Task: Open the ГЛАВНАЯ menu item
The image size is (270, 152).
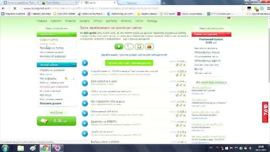Action: point(42,21)
